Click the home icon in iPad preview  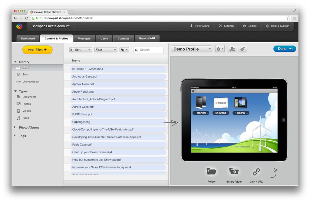pyautogui.click(x=193, y=91)
